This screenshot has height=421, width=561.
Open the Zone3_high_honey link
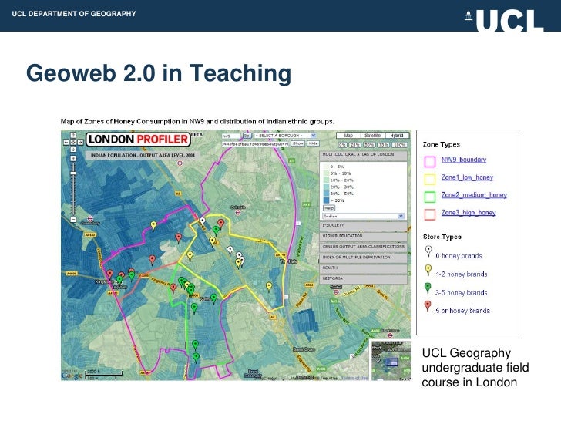469,213
